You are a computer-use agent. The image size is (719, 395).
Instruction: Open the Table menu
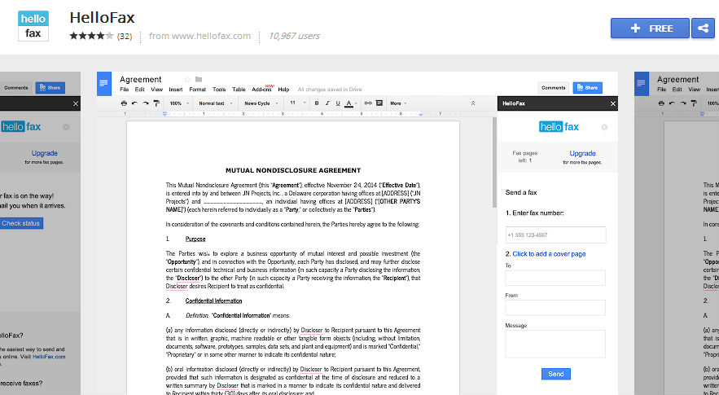point(239,90)
